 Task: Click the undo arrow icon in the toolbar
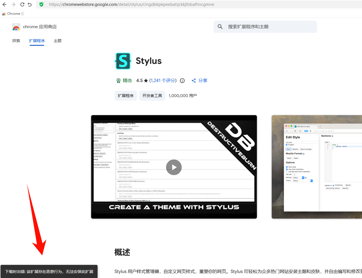pyautogui.click(x=30, y=4)
